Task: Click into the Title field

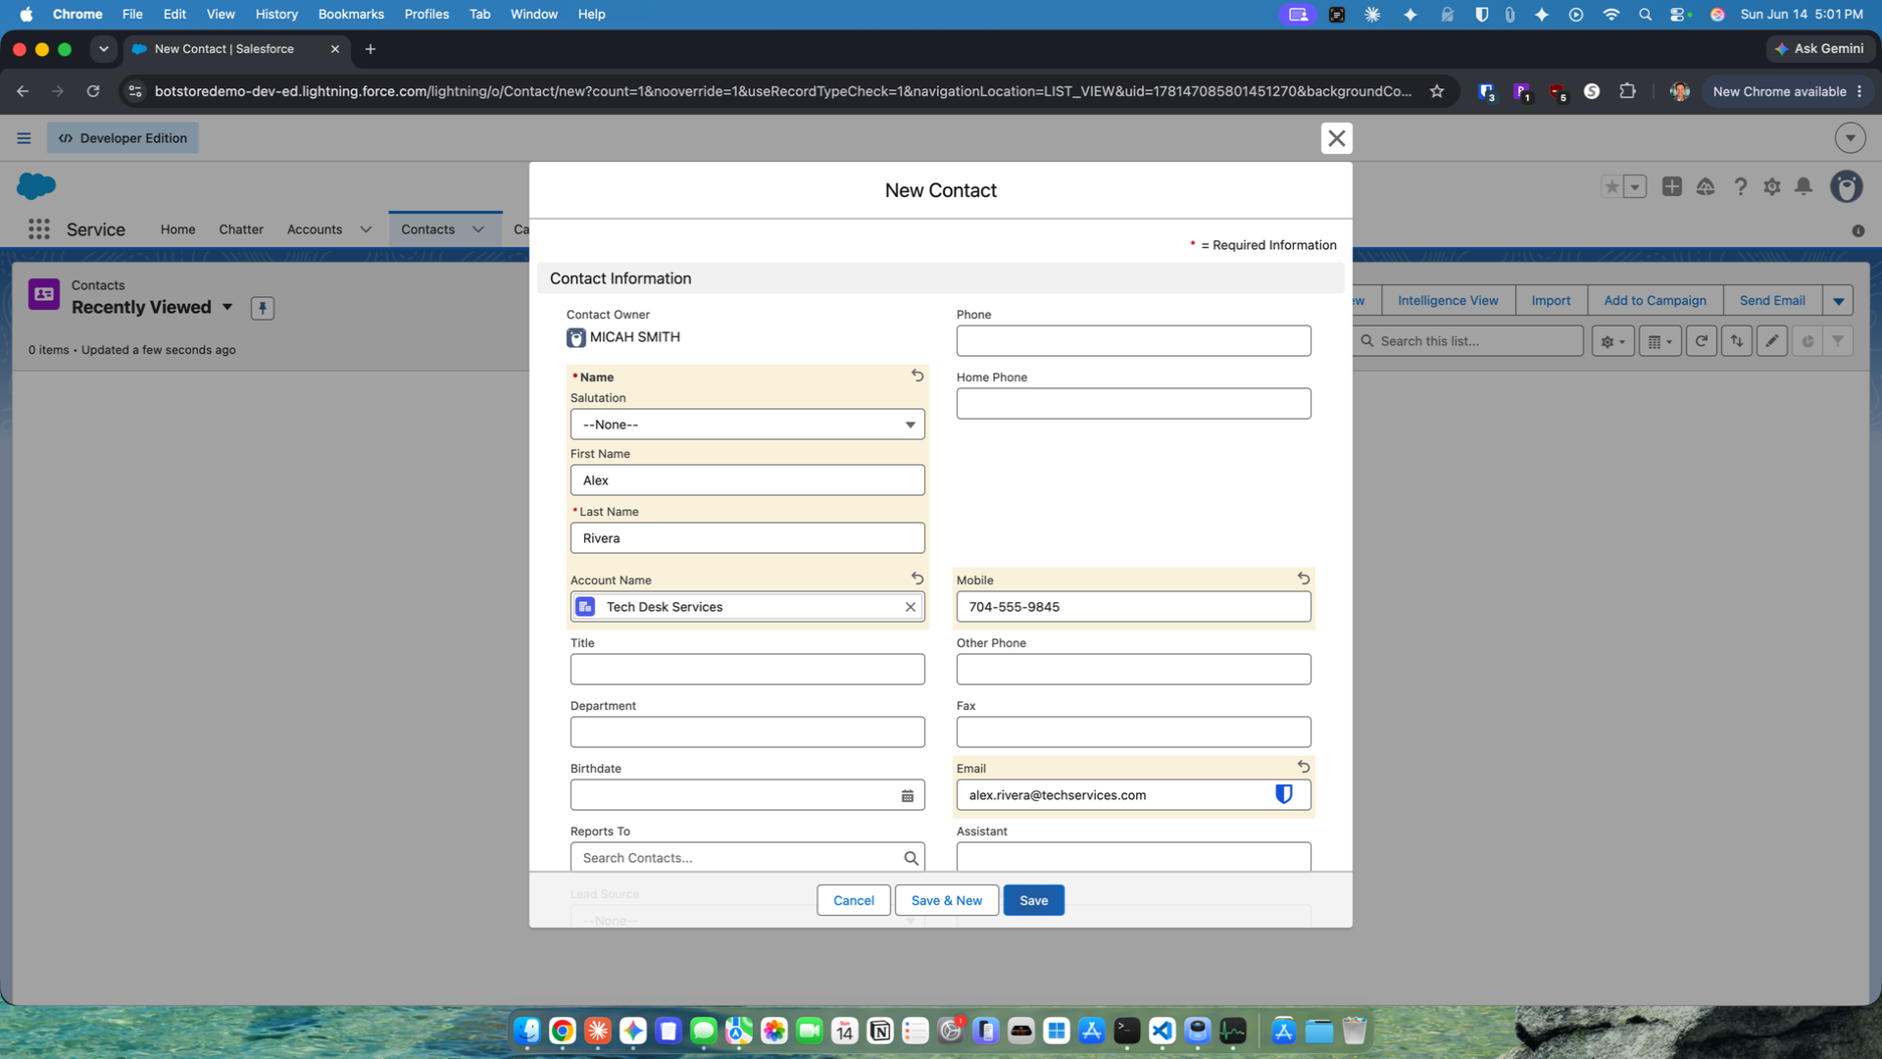Action: [x=747, y=670]
